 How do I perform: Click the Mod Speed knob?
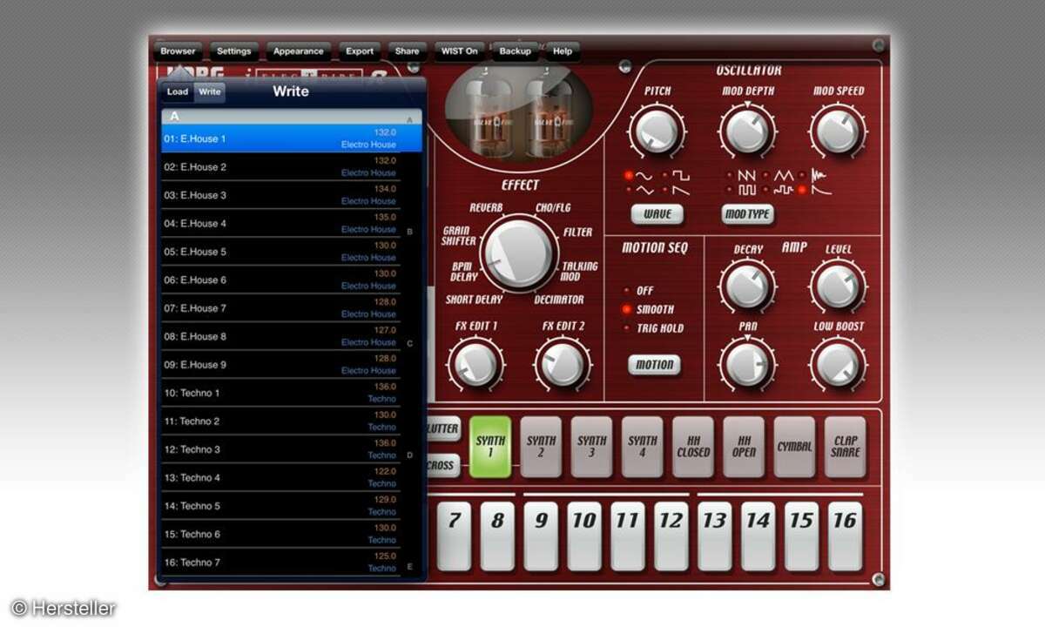838,133
